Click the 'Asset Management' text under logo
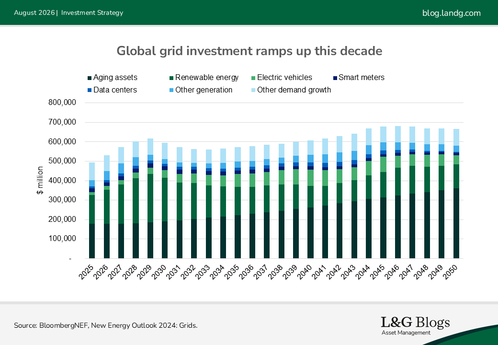498x345 pixels. (x=406, y=333)
